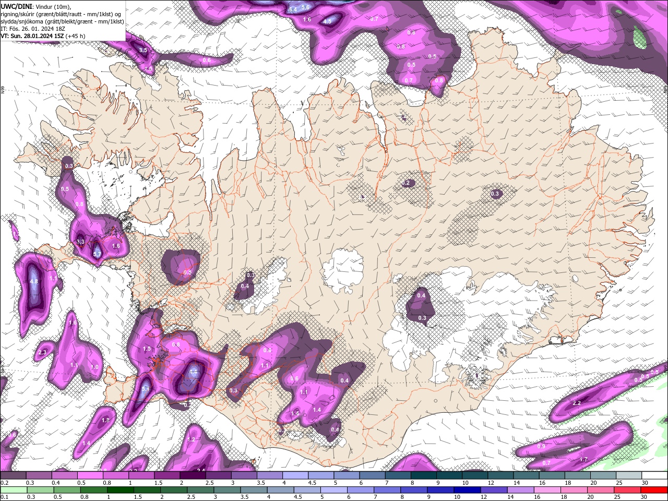Click the 5.1 snowfall value on the map

coord(146,389)
